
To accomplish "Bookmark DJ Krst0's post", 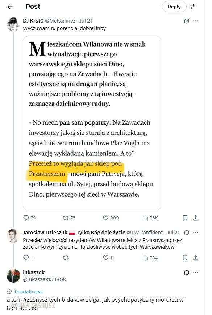I will click(185, 218).
